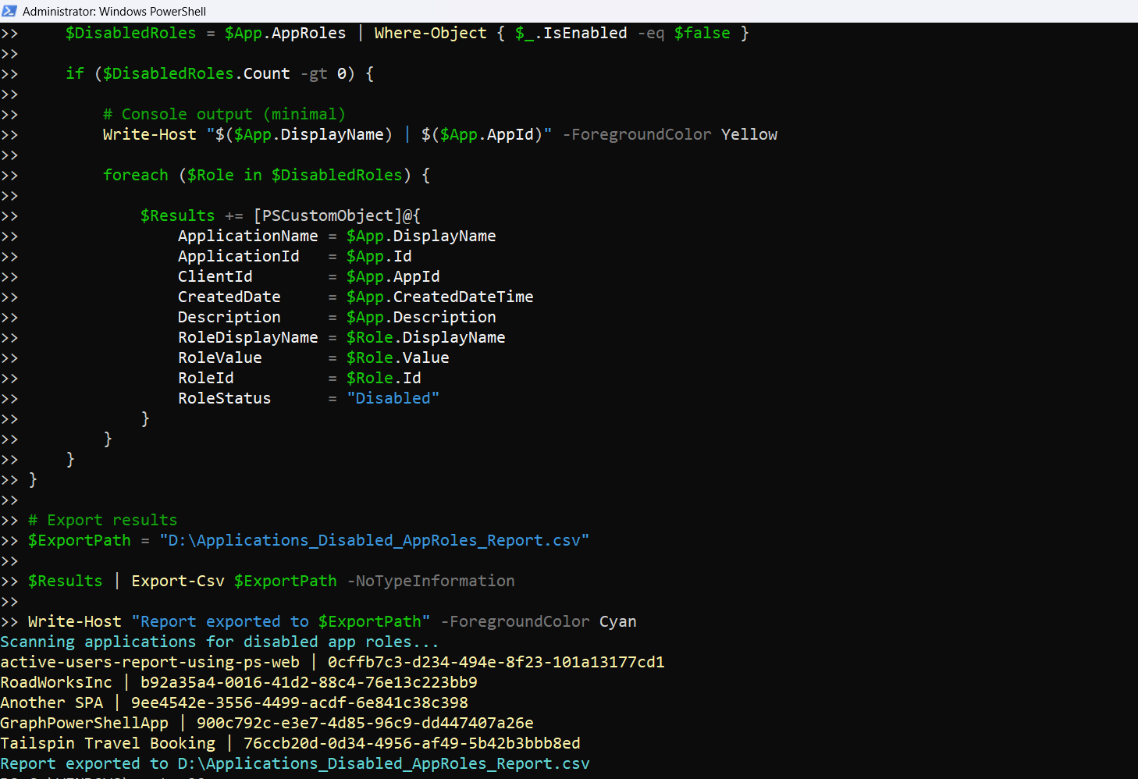This screenshot has height=779, width=1138.
Task: Click the $App.CreatedDateTime value
Action: click(439, 297)
